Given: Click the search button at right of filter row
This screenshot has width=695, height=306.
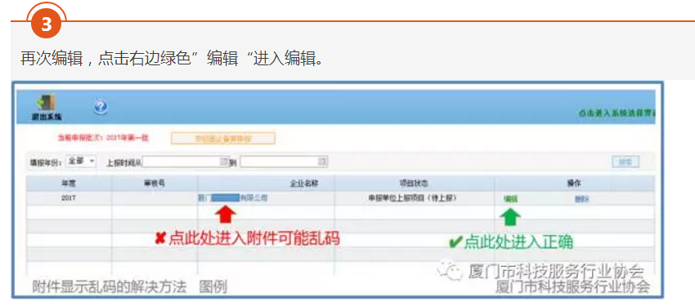Looking at the screenshot, I should click(625, 162).
